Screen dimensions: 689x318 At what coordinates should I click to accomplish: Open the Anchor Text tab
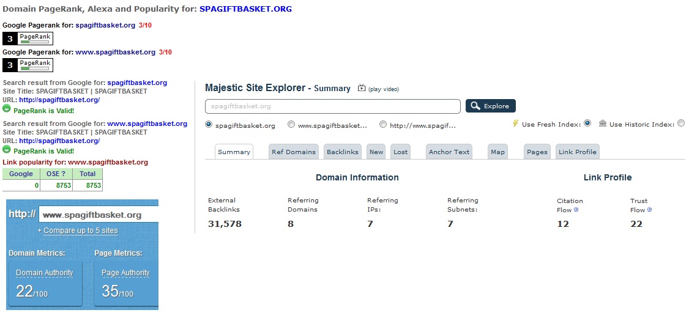click(449, 152)
